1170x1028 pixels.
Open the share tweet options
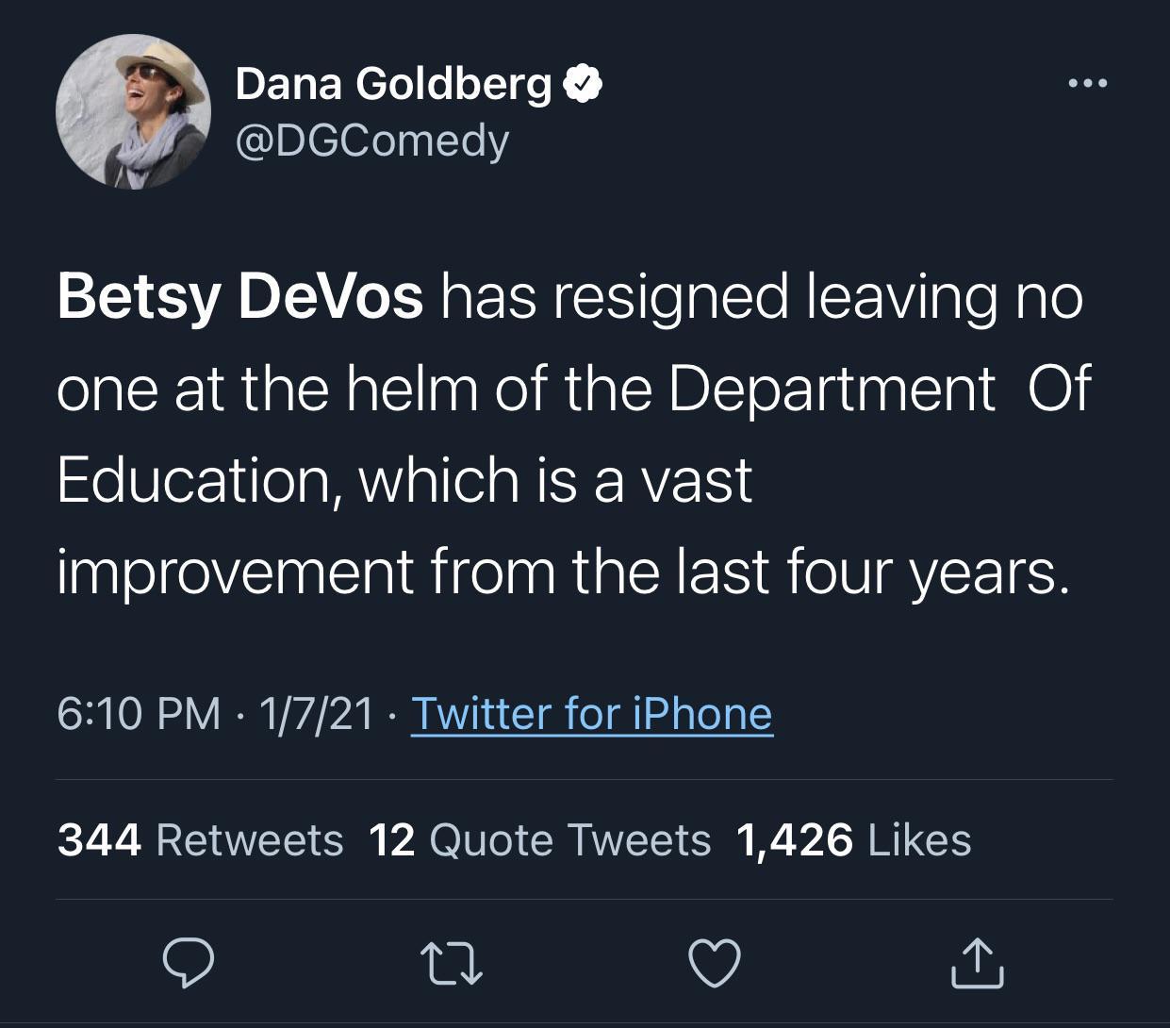977,963
